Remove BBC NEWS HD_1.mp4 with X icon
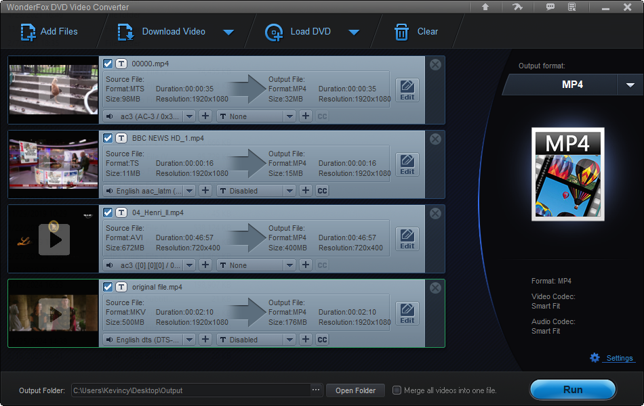This screenshot has height=406, width=644. click(x=435, y=139)
